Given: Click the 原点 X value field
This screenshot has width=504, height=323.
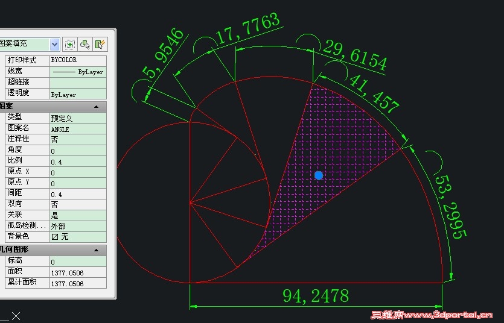Looking at the screenshot, I should pyautogui.click(x=78, y=172).
